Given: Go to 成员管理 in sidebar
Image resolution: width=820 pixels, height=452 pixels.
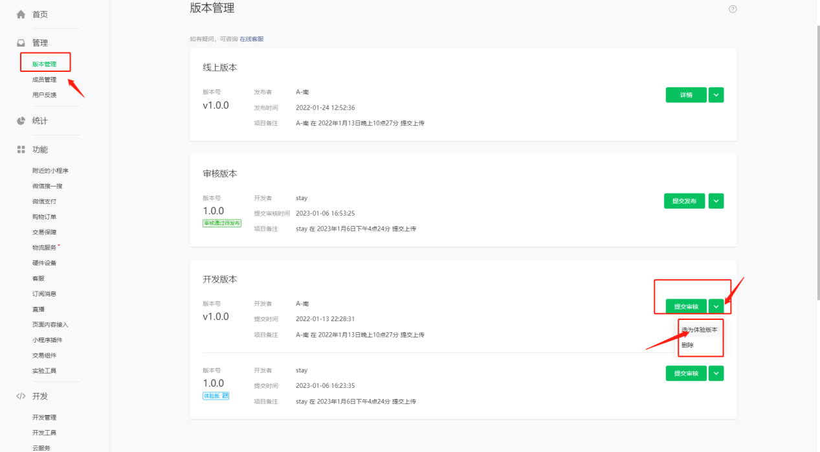Looking at the screenshot, I should [x=44, y=80].
